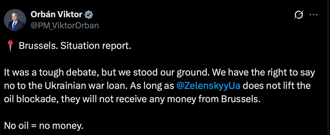Open Orbán Viktor's profile picture

click(15, 20)
